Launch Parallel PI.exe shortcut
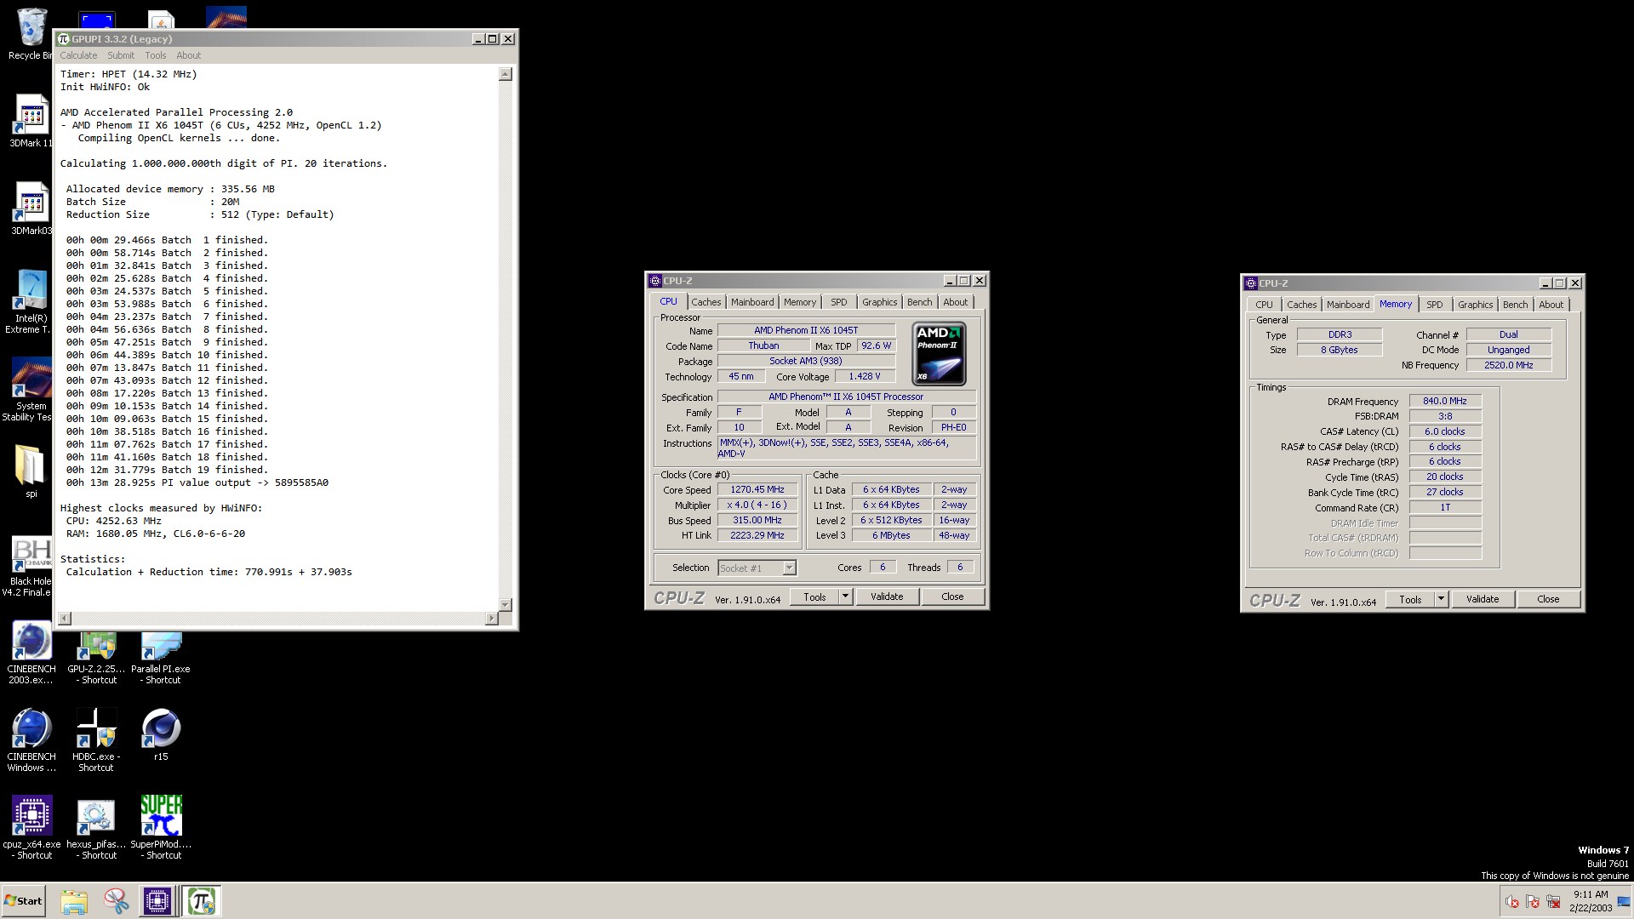 [161, 659]
